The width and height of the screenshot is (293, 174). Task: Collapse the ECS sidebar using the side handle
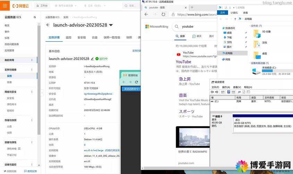point(42,93)
